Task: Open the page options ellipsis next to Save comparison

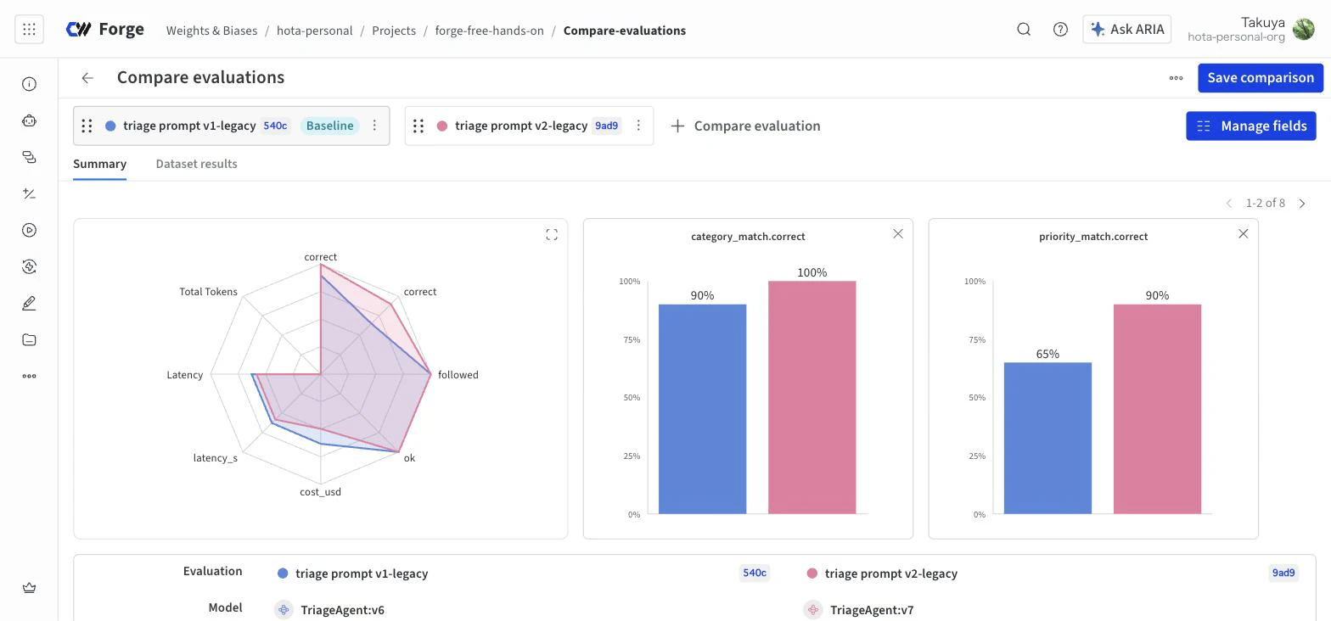Action: pyautogui.click(x=1176, y=77)
